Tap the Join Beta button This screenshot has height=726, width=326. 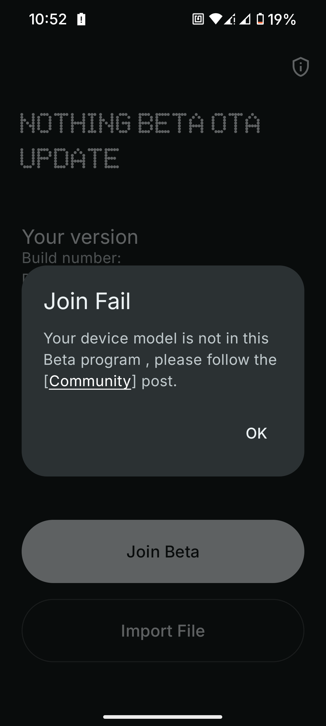coord(163,551)
